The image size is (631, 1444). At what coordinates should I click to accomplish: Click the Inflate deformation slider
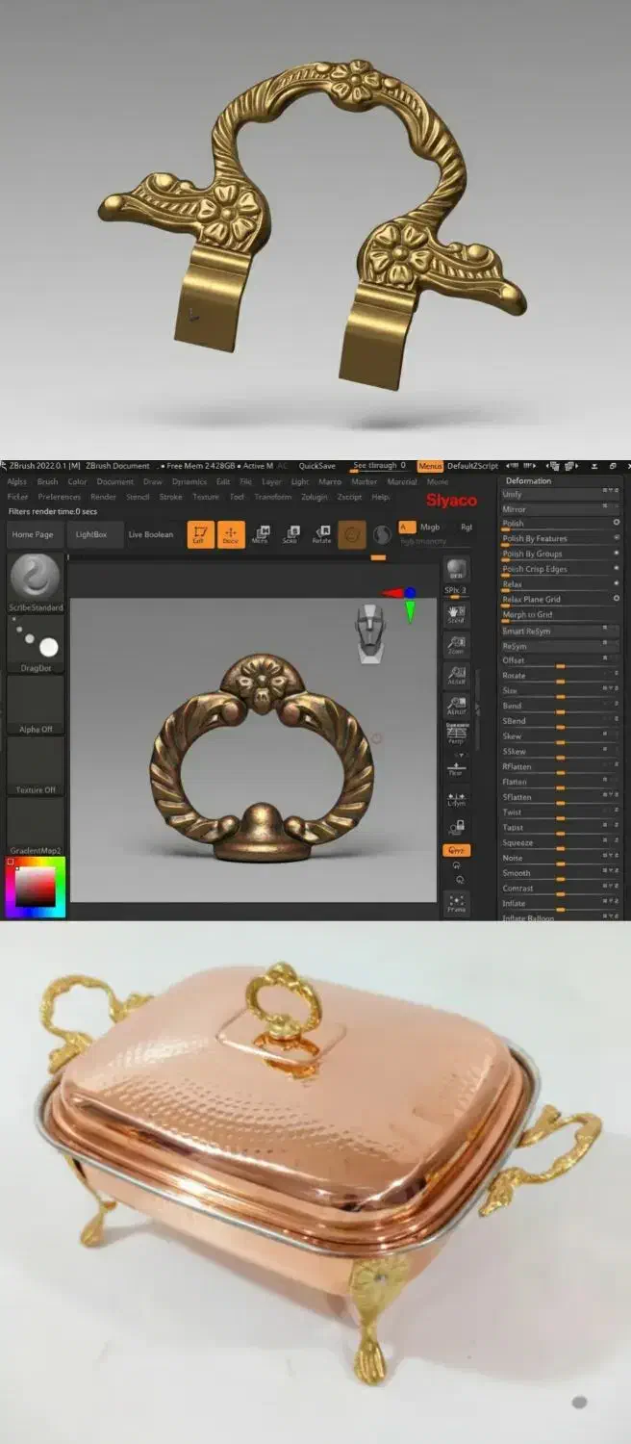coord(559,903)
